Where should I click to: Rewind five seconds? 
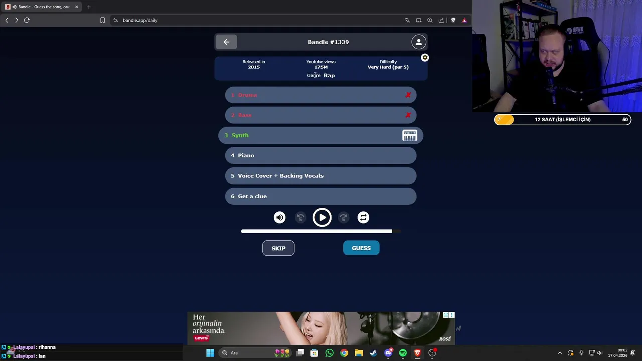coord(300,218)
